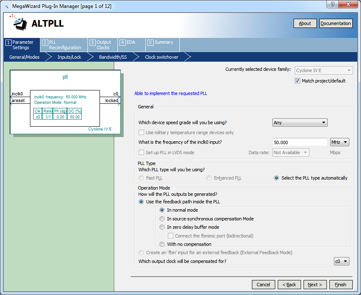Open the Output Clocks tab

[102, 45]
